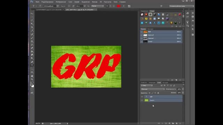Screen dimensions: 223x125
Task: Select the Healing Brush tool
Action: [32, 34]
